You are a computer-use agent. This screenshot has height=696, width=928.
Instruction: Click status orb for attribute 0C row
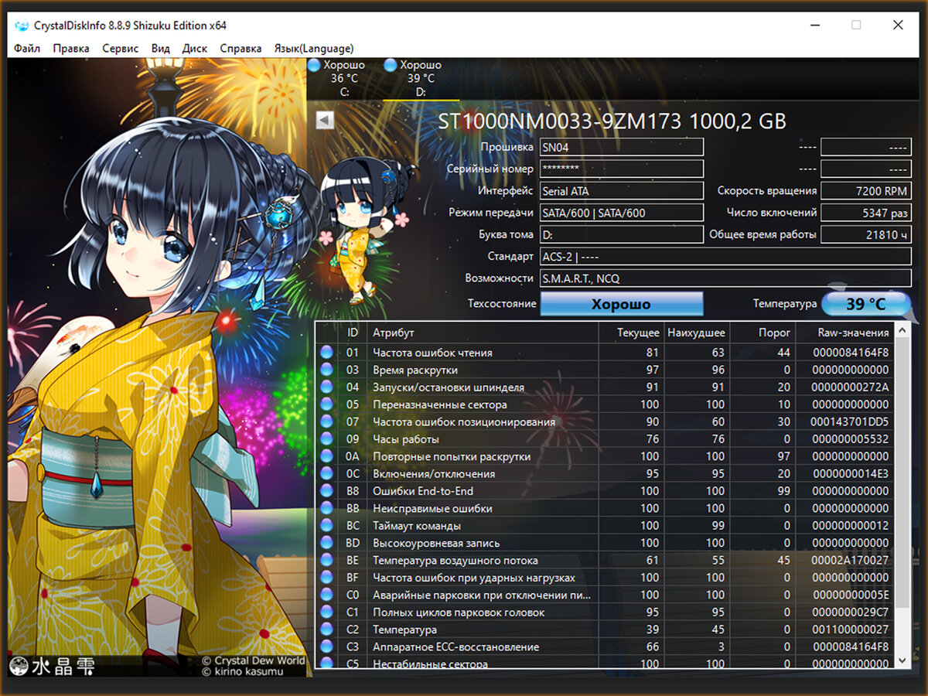pyautogui.click(x=326, y=473)
